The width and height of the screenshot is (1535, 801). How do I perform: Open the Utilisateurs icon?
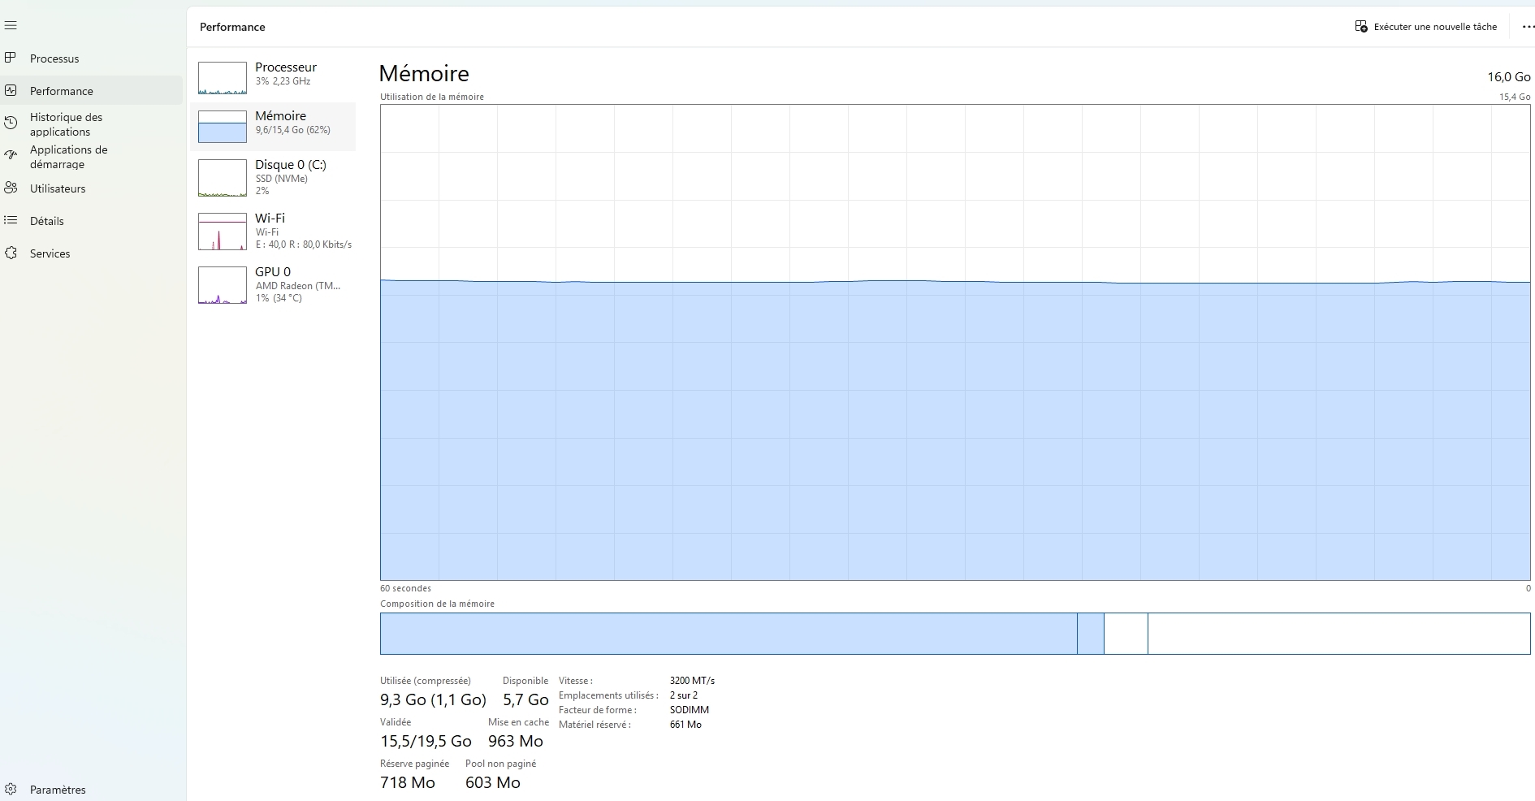11,188
